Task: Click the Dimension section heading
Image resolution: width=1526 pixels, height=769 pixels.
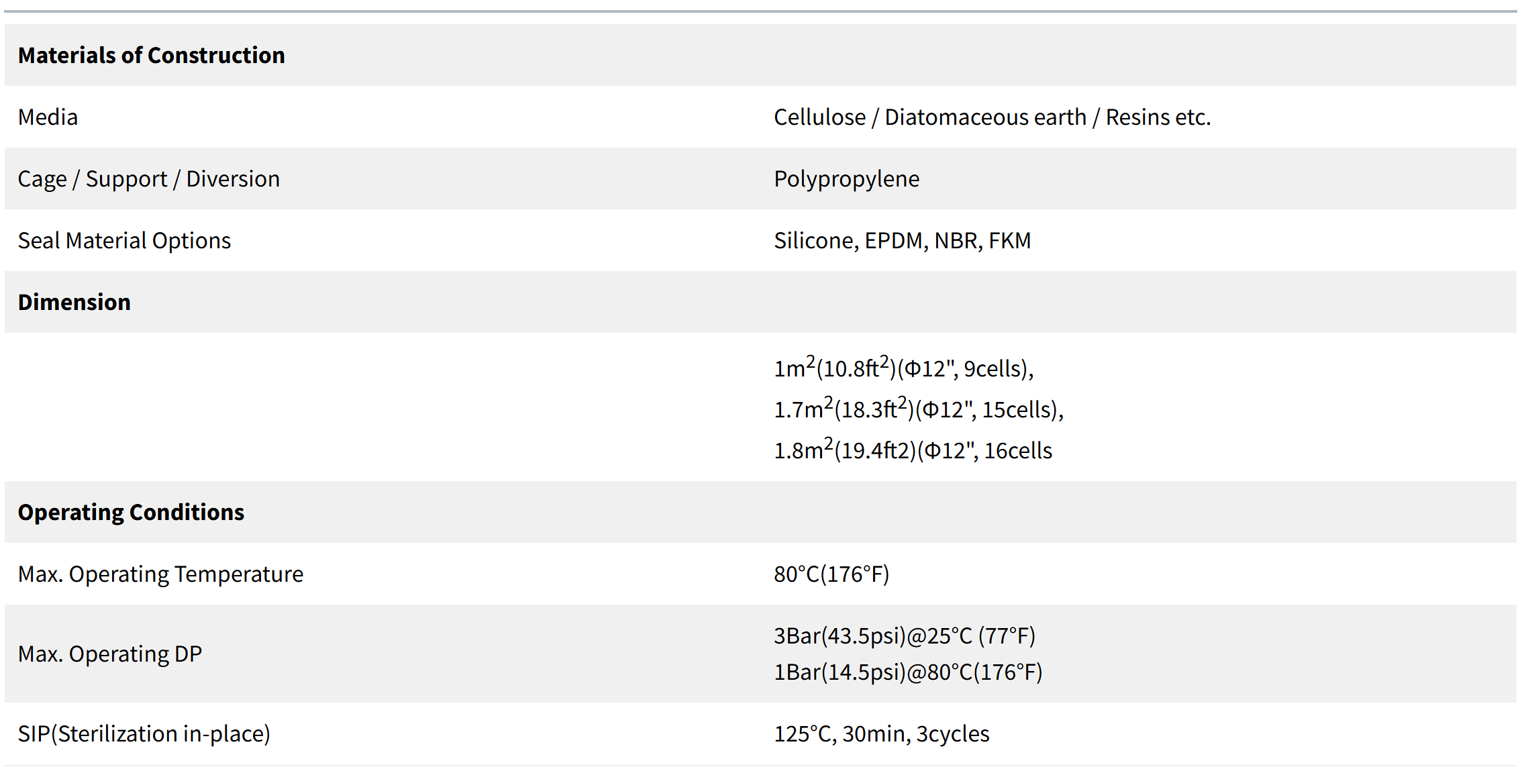Action: pyautogui.click(x=74, y=302)
